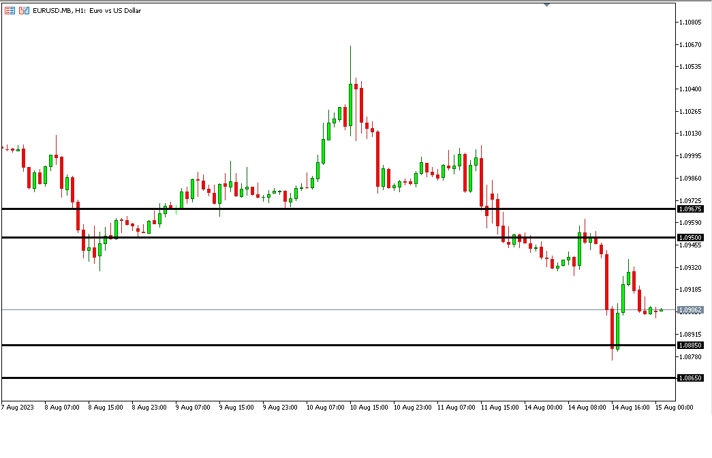Click price scale value 1.09725

[x=690, y=200]
